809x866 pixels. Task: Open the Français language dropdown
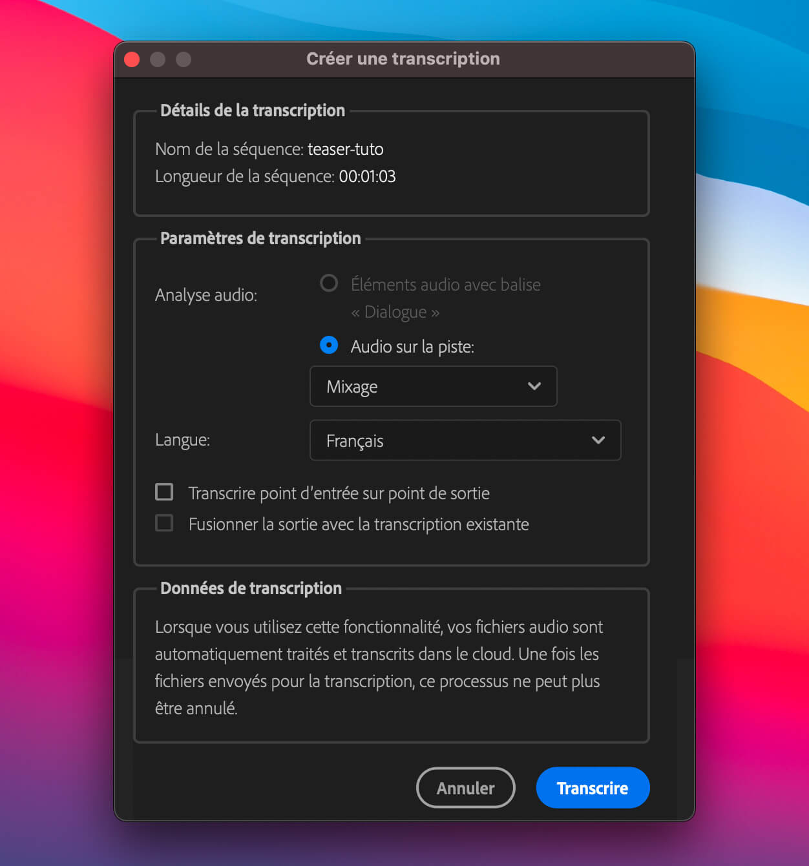click(x=465, y=440)
